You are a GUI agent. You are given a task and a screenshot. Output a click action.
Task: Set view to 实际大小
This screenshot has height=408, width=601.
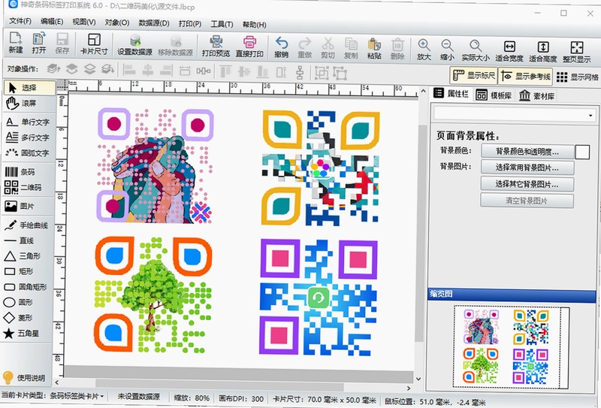pos(476,50)
